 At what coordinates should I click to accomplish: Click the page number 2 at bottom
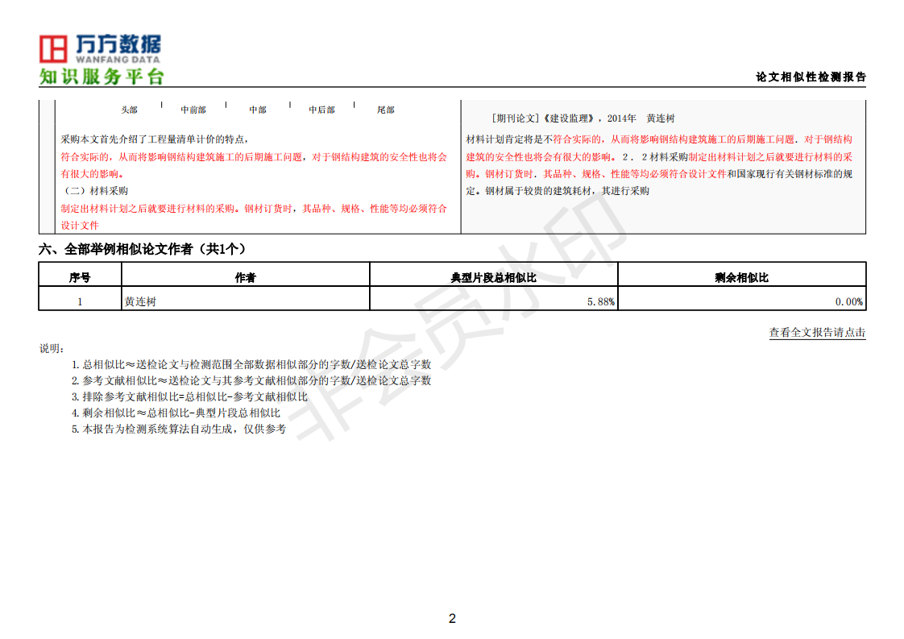point(452,618)
